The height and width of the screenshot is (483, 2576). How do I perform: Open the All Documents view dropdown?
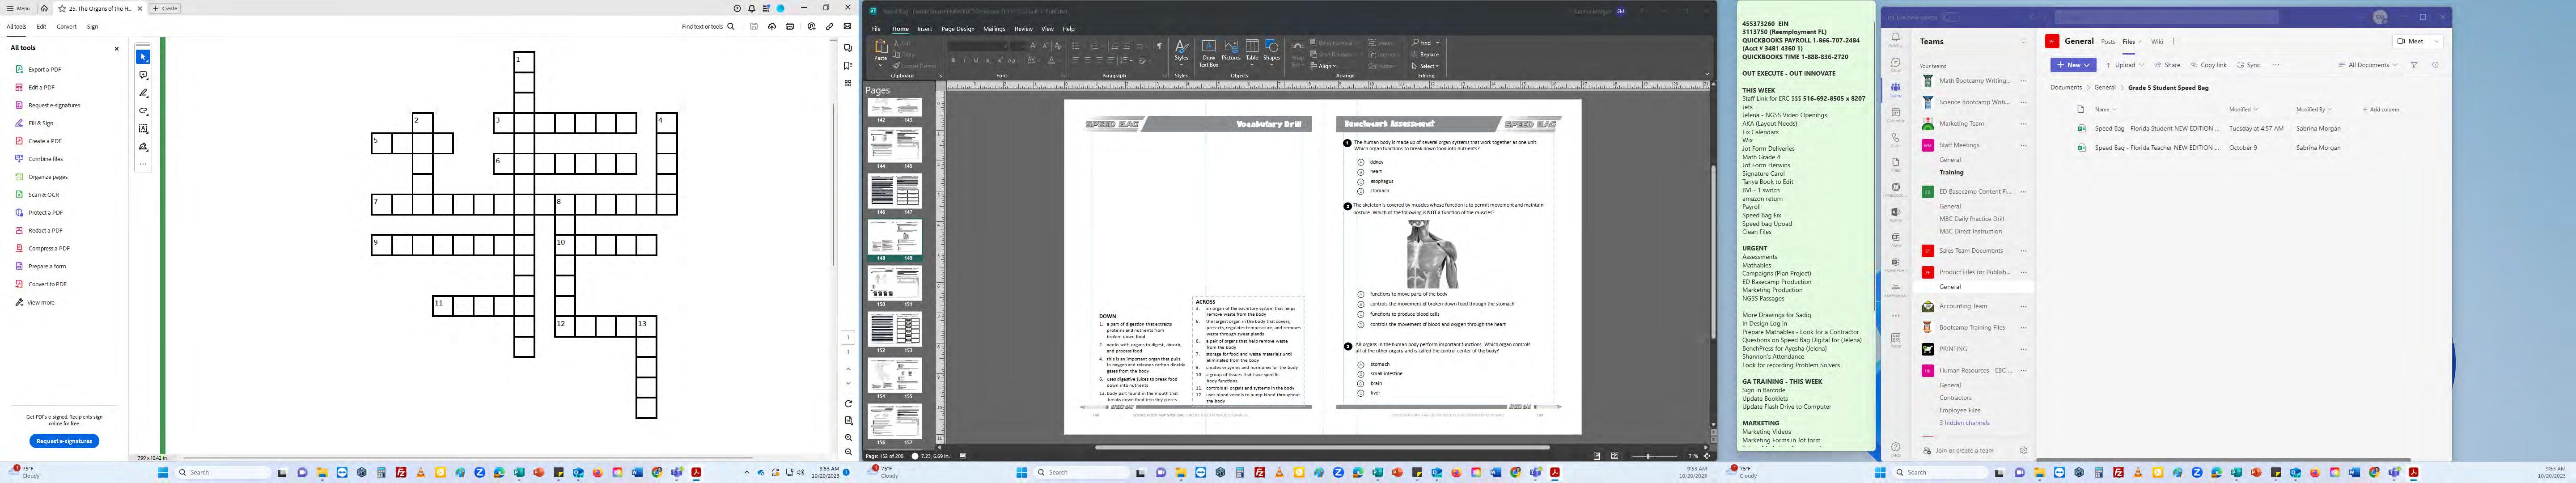[2368, 65]
